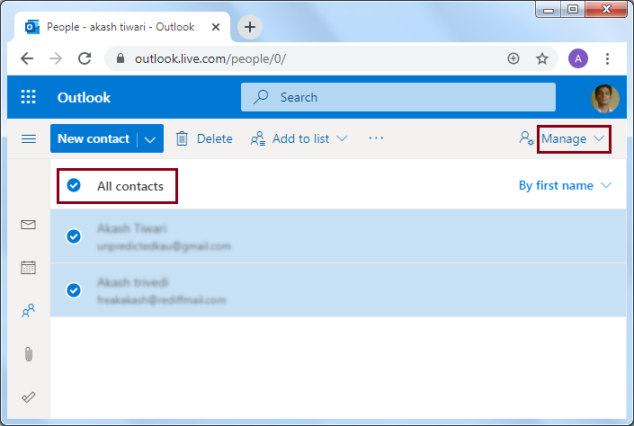Click the Outlook brand title
This screenshot has width=634, height=426.
coord(84,97)
